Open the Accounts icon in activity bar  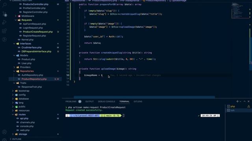[4, 132]
